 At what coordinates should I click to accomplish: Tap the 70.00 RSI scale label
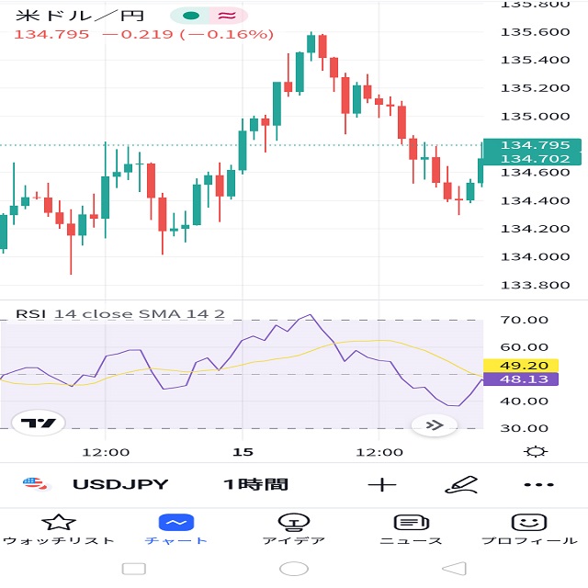click(x=524, y=320)
